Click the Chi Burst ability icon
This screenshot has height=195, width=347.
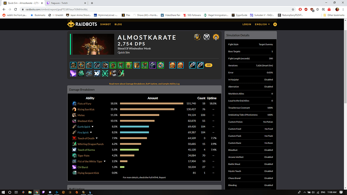coord(74,167)
